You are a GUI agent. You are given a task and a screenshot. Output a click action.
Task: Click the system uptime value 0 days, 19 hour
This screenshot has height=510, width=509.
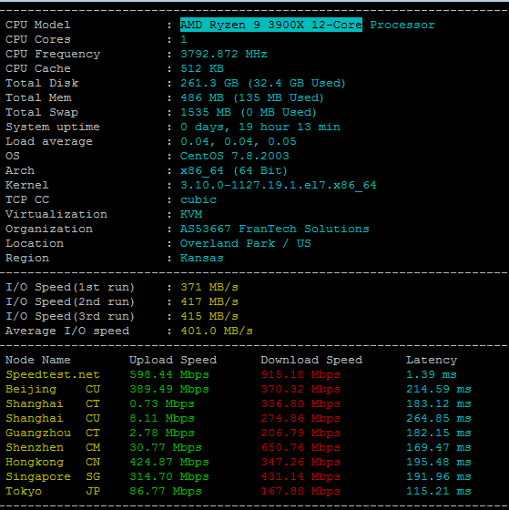click(235, 127)
